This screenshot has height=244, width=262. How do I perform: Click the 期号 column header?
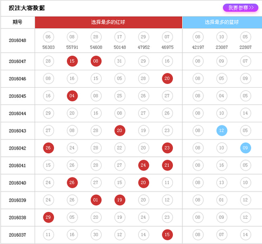[x=17, y=22]
